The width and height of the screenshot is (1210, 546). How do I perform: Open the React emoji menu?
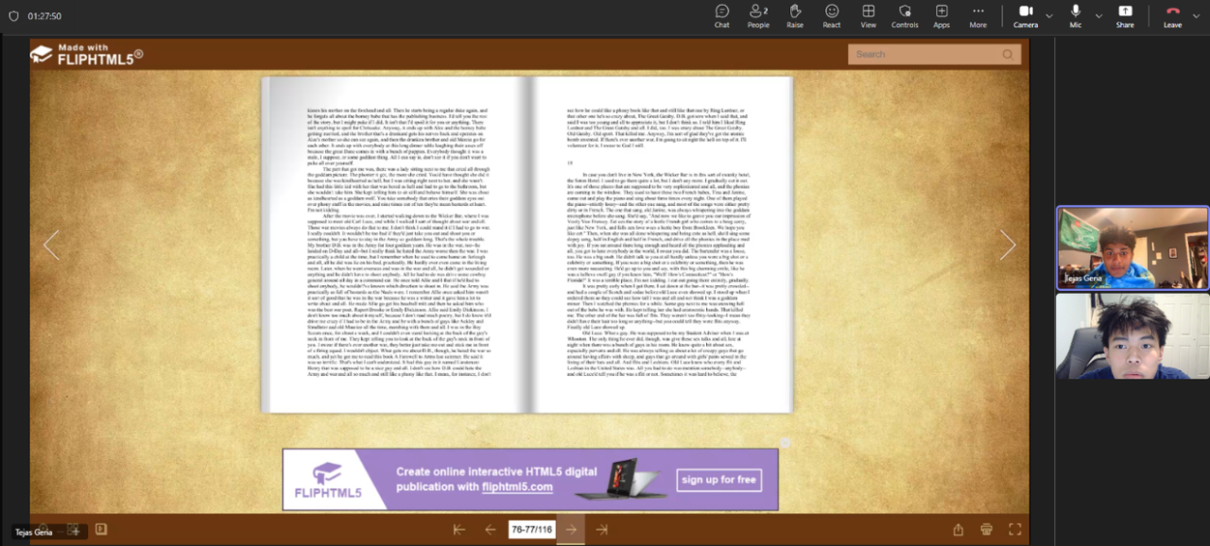pyautogui.click(x=832, y=16)
